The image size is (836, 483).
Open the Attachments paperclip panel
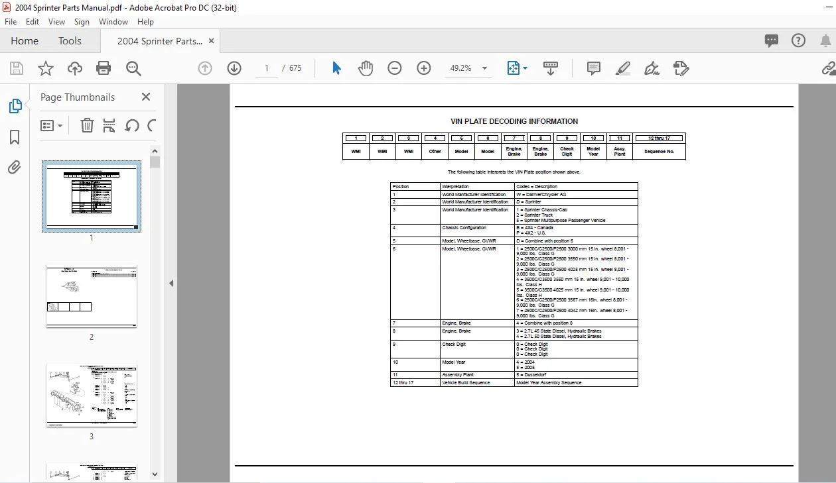tap(15, 167)
